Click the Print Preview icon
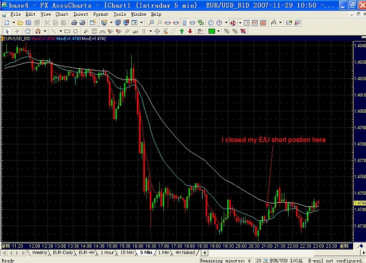Viewport: 366px width, 263px height. (83, 23)
